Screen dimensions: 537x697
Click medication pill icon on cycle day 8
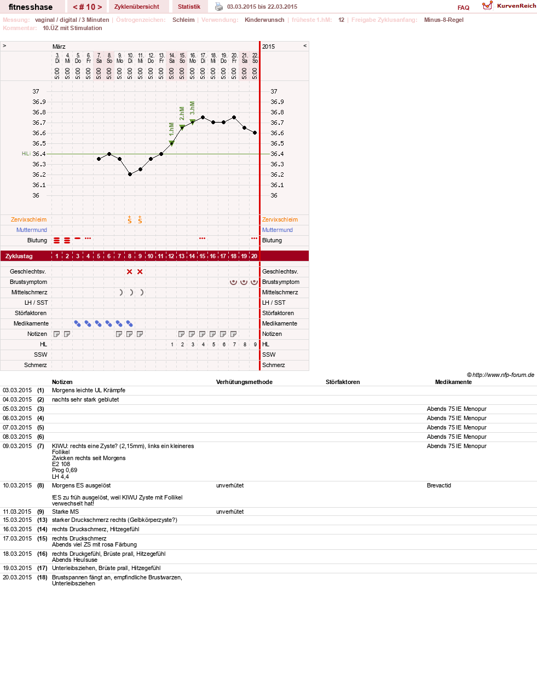(130, 323)
